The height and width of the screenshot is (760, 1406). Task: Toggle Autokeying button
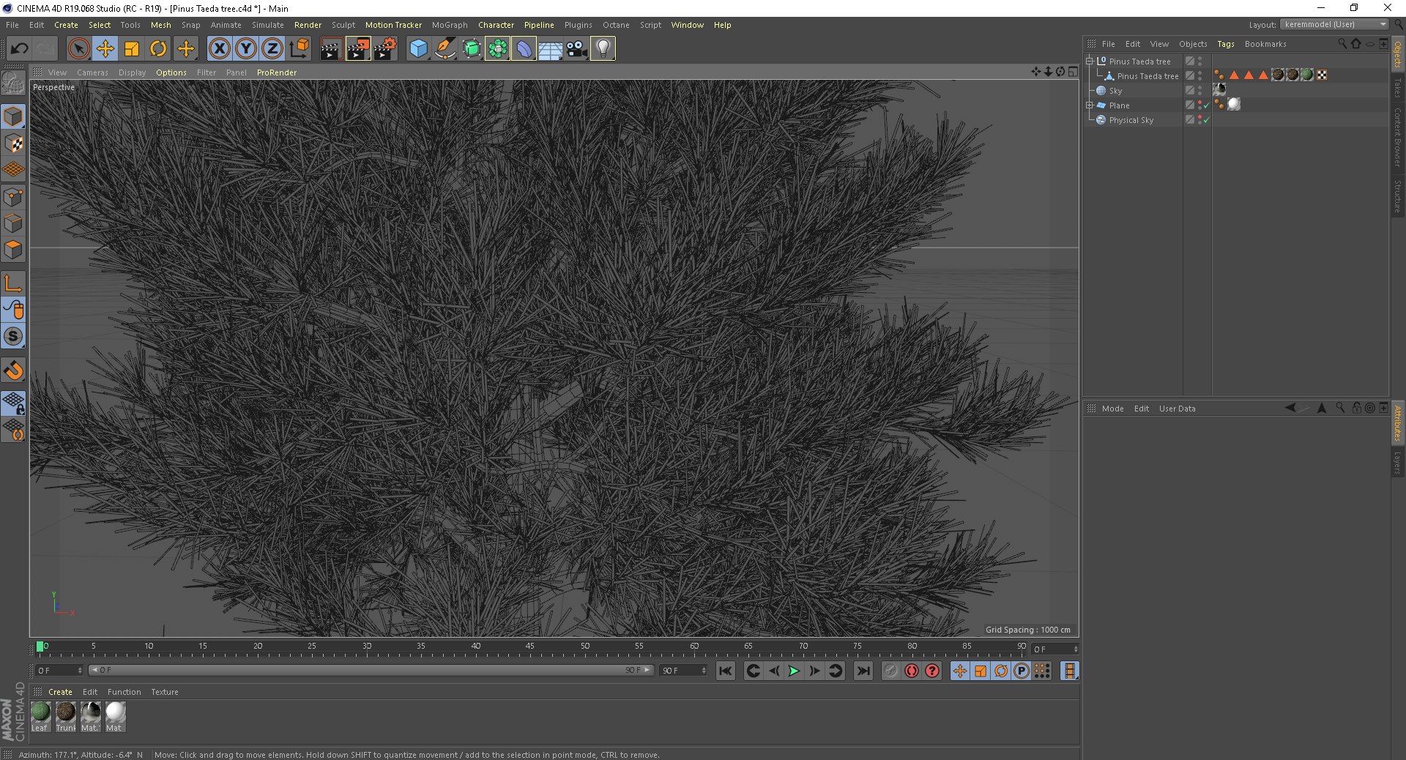coord(911,671)
